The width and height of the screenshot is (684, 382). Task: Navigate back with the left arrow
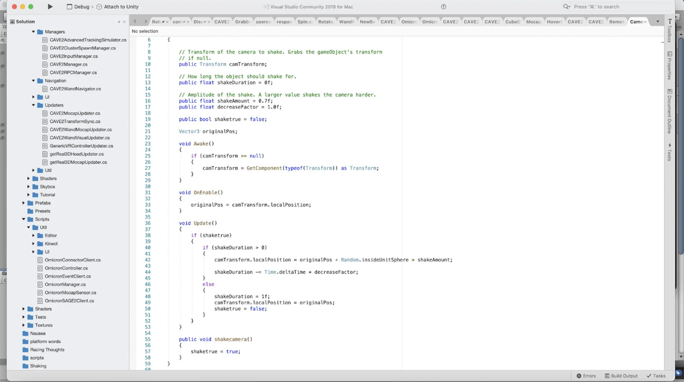click(135, 21)
